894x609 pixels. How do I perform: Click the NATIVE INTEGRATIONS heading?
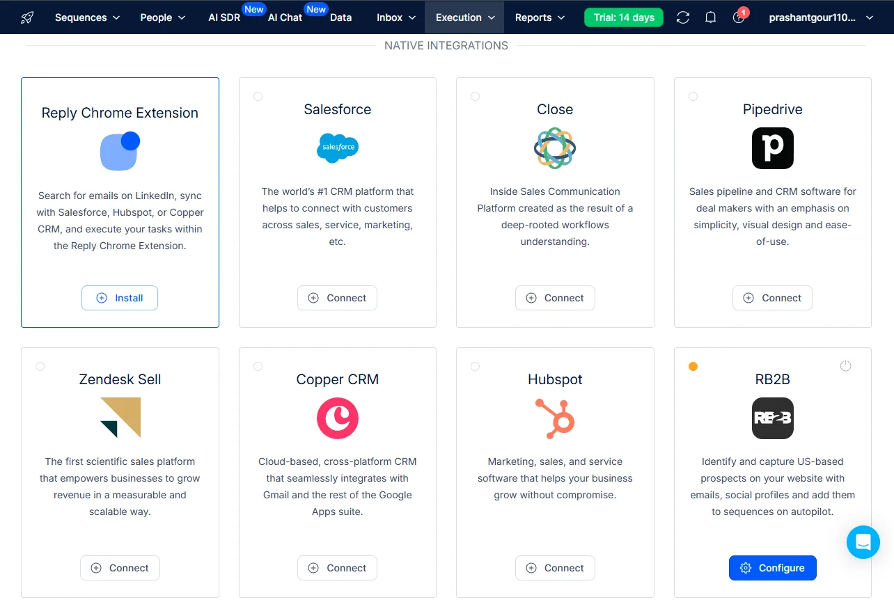point(446,46)
